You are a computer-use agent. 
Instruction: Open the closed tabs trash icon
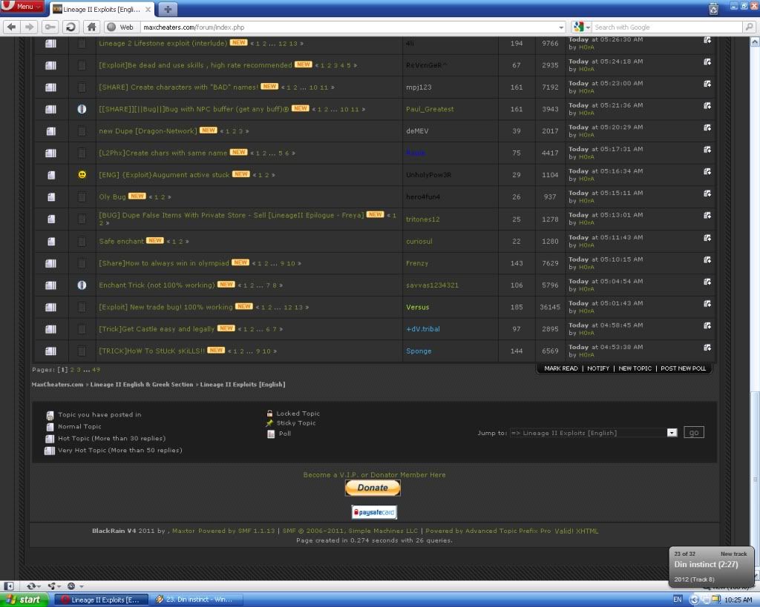[x=713, y=8]
